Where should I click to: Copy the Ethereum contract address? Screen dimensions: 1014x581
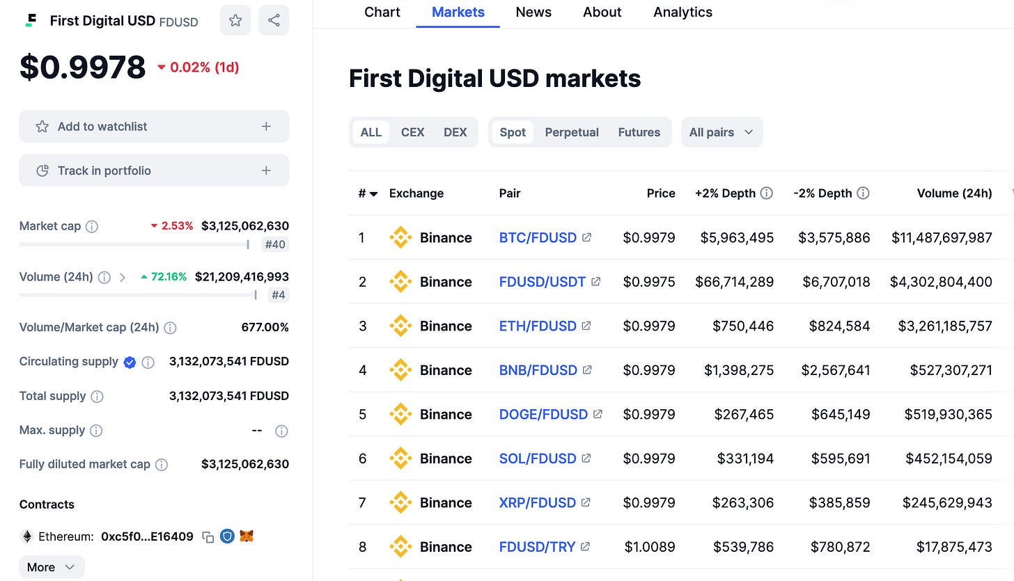208,536
